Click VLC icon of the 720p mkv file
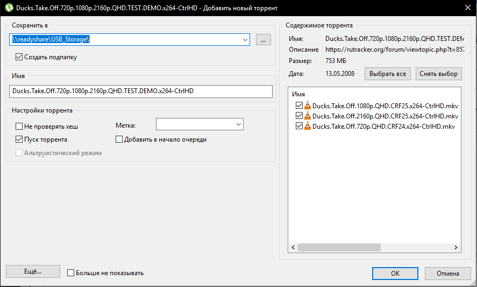This screenshot has height=287, width=477. (x=308, y=126)
